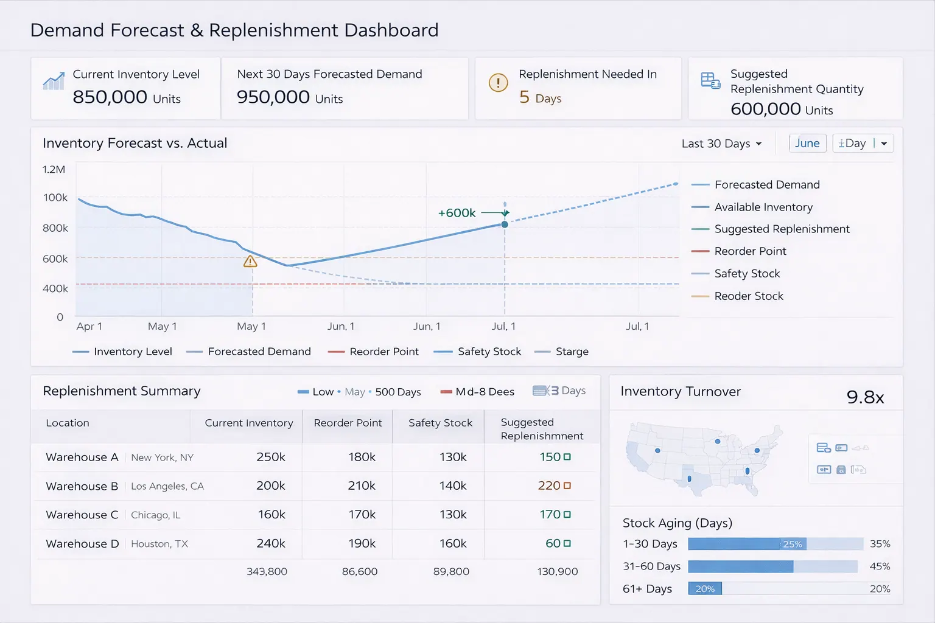Select the June tab above the chart
The height and width of the screenshot is (623, 935).
(x=807, y=143)
